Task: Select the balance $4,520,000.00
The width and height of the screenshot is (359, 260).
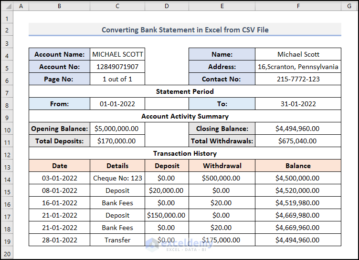Action: click(x=298, y=190)
